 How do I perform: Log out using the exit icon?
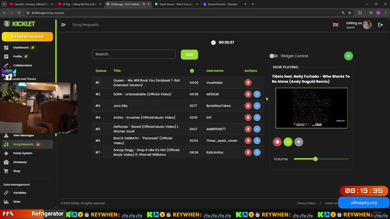tap(380, 25)
